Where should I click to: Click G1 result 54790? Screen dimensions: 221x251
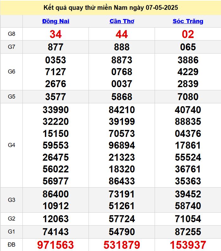[122, 232]
